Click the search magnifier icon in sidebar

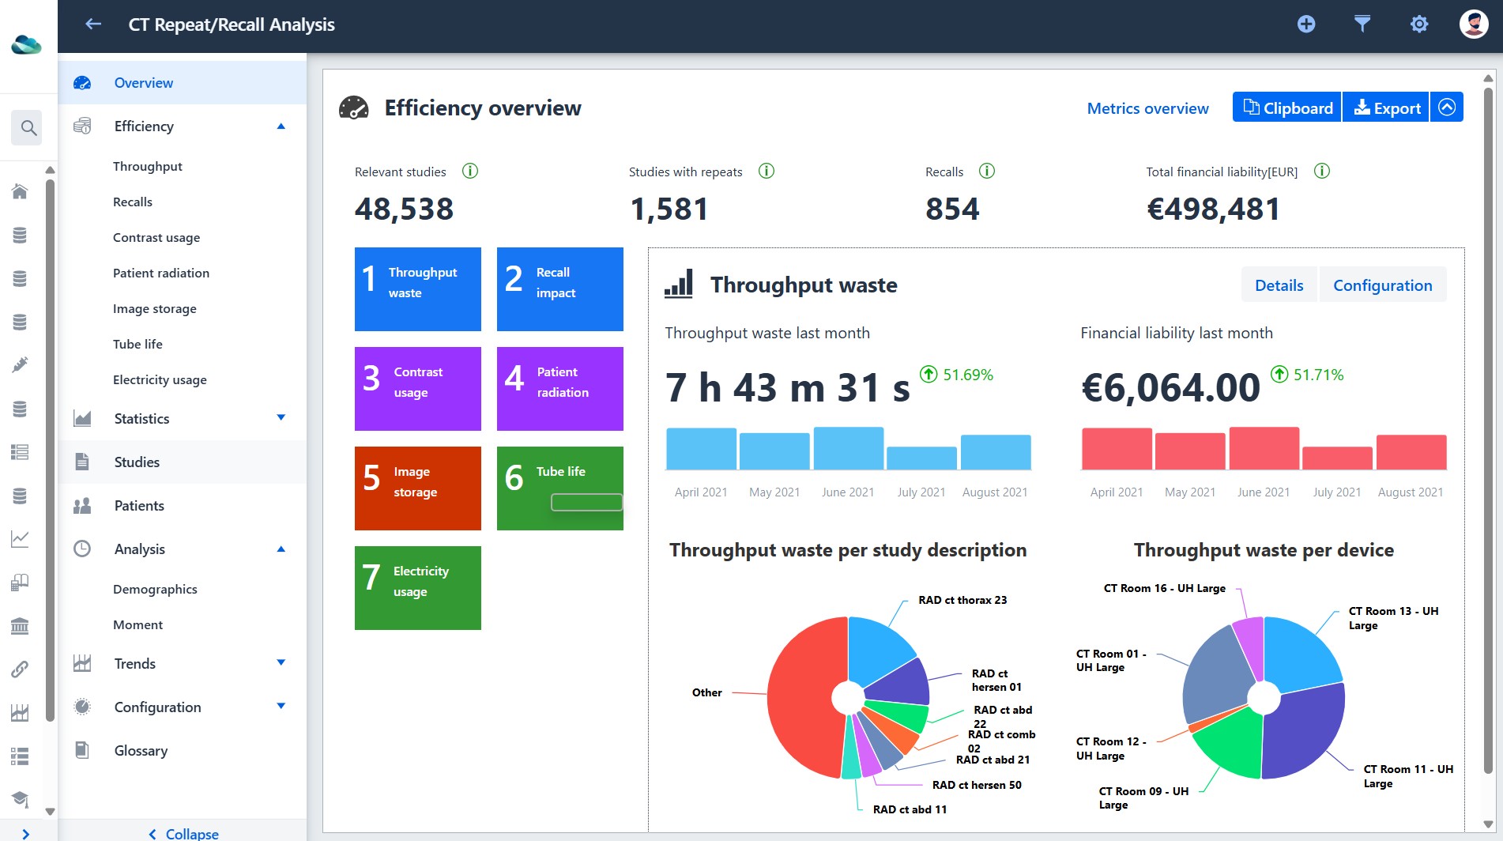(x=28, y=127)
